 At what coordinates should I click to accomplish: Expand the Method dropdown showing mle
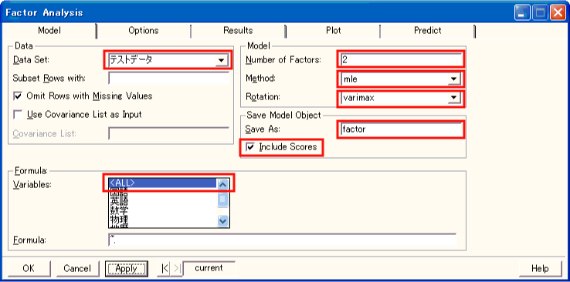click(x=453, y=79)
